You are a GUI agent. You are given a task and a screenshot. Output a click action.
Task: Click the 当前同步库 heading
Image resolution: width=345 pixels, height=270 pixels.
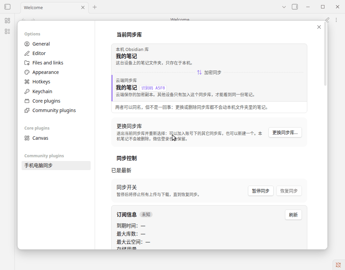click(x=129, y=35)
